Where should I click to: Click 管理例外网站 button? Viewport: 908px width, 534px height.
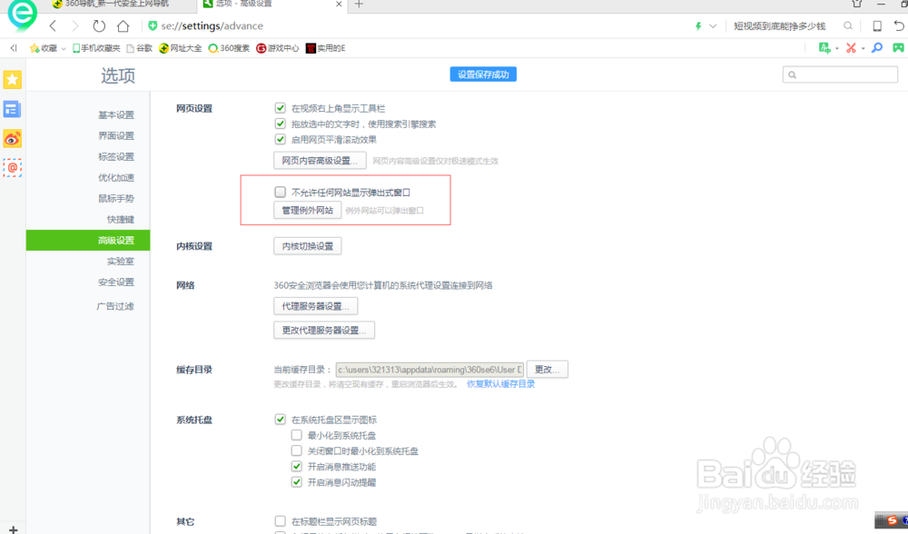click(308, 211)
